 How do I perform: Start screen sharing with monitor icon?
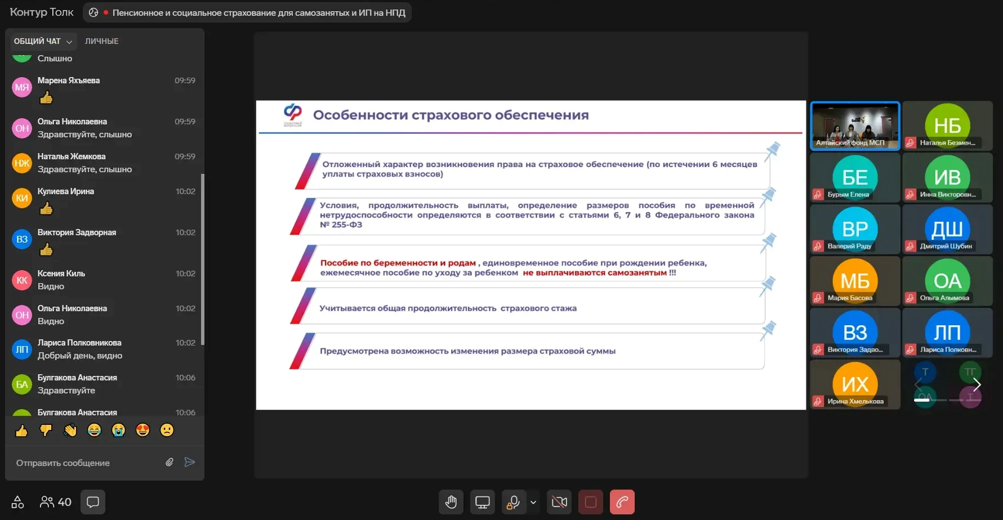[x=483, y=502]
